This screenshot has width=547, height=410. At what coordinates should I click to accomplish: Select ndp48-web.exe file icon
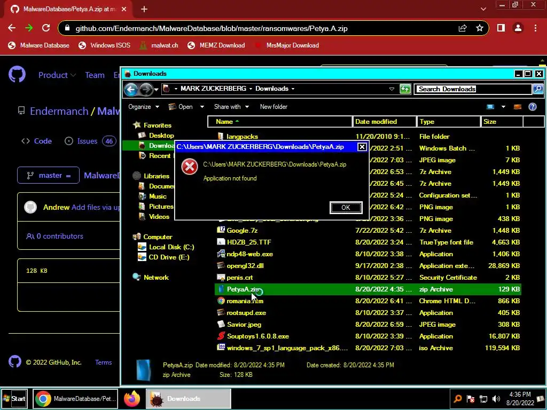tap(221, 254)
